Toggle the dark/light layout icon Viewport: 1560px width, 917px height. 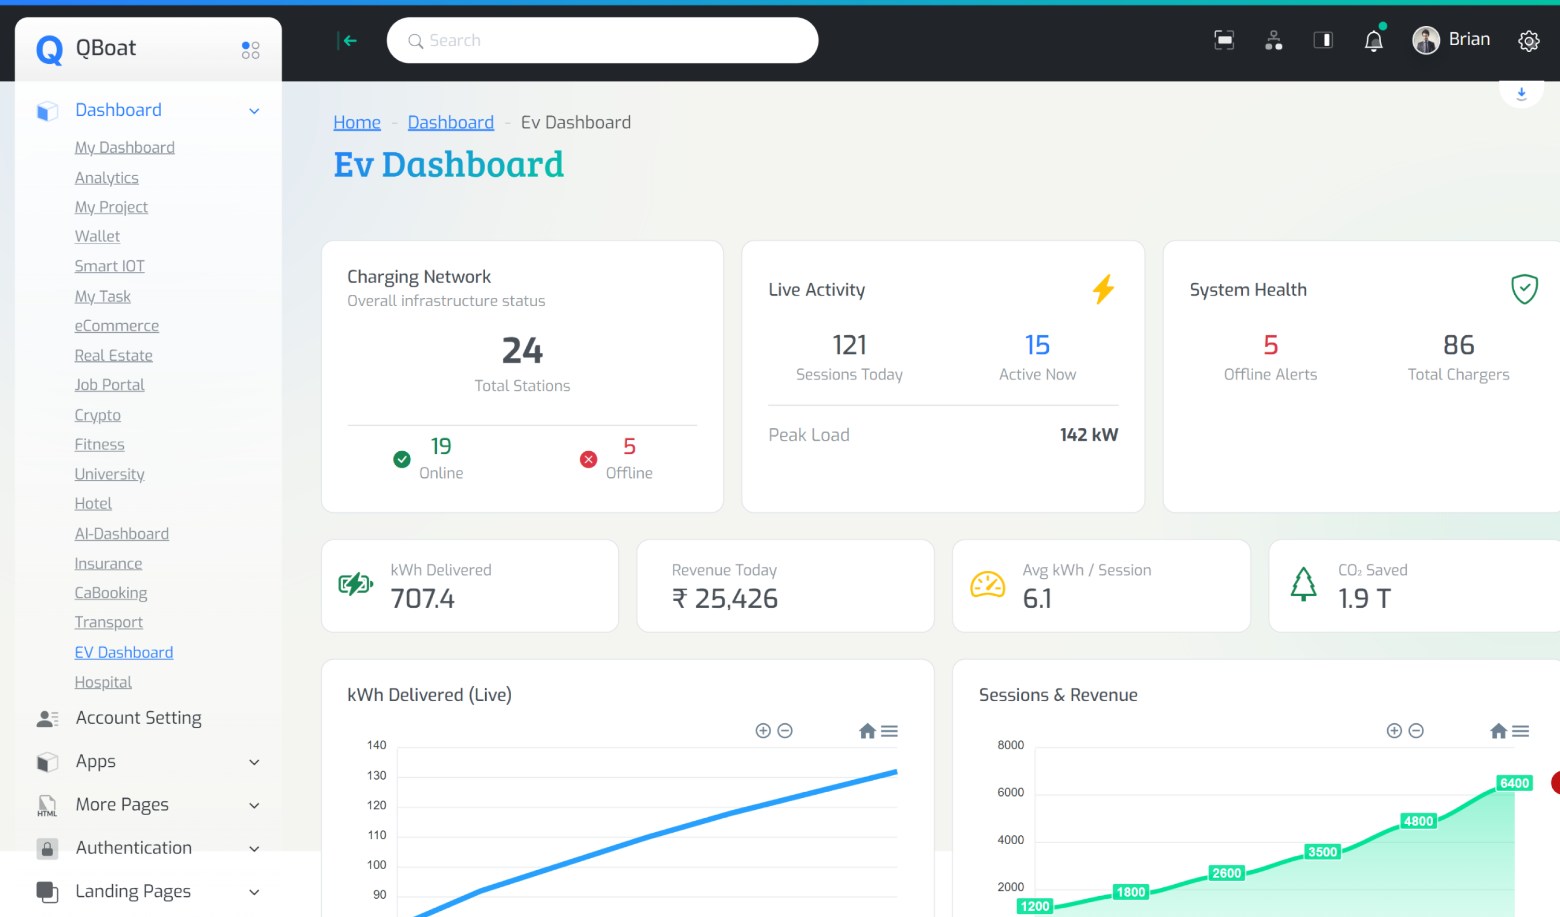click(x=1323, y=41)
